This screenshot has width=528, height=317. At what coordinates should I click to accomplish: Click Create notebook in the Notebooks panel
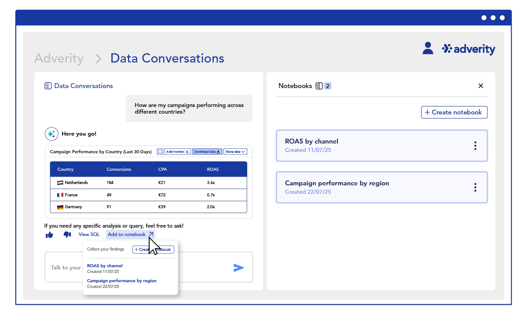click(x=454, y=112)
